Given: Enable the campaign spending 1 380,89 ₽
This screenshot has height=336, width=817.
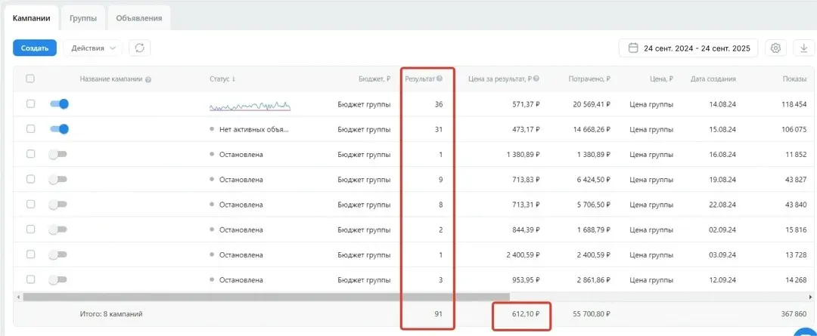Looking at the screenshot, I should point(57,154).
